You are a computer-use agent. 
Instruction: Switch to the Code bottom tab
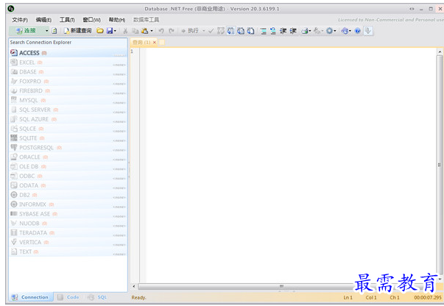click(68, 297)
